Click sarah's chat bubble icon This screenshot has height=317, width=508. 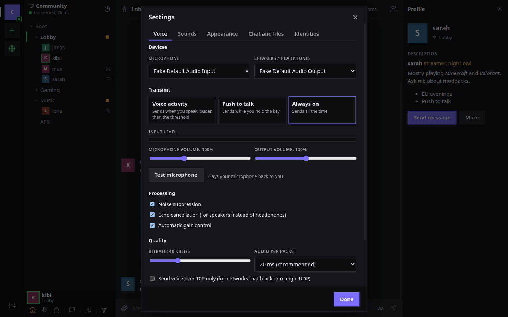click(109, 79)
